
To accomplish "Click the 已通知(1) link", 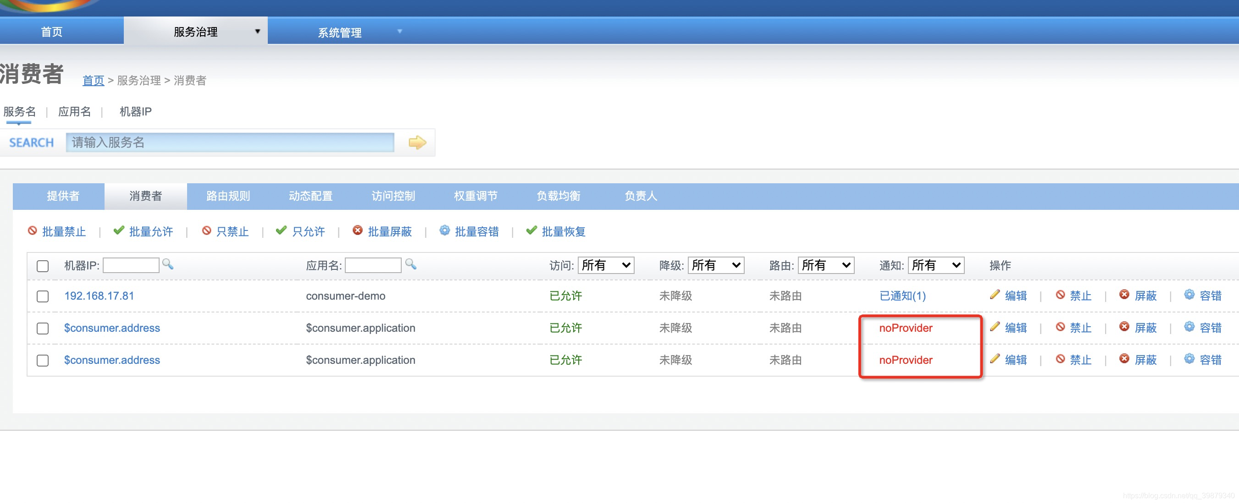I will (x=902, y=296).
